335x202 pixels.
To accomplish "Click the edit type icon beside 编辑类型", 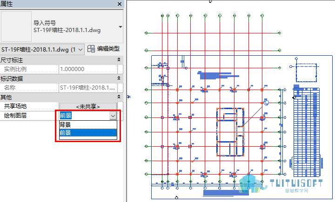I will [91, 49].
